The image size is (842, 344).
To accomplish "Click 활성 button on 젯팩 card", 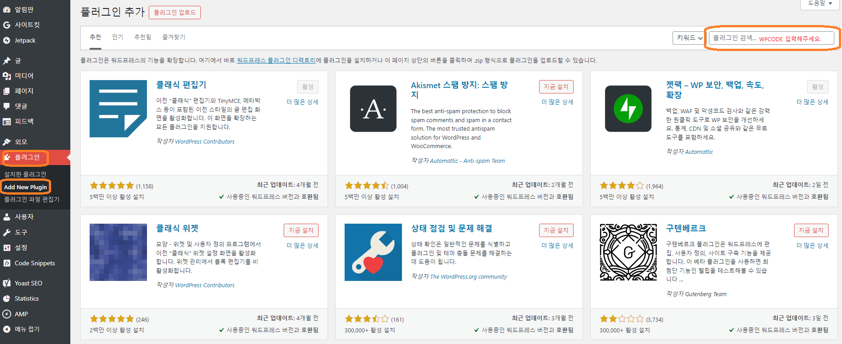I will tap(818, 87).
